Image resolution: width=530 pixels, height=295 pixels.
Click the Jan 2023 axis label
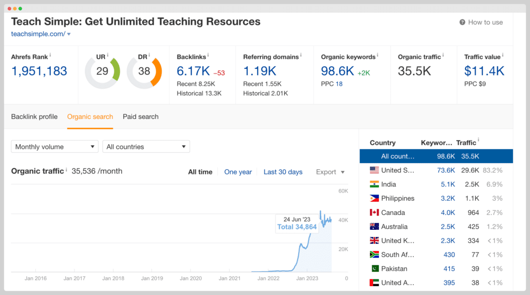(307, 278)
